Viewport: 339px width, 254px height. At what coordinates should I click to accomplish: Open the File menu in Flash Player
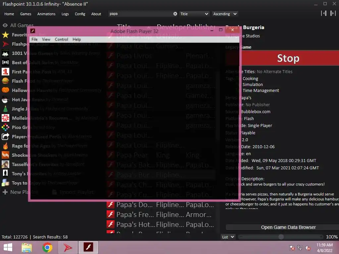(x=34, y=39)
